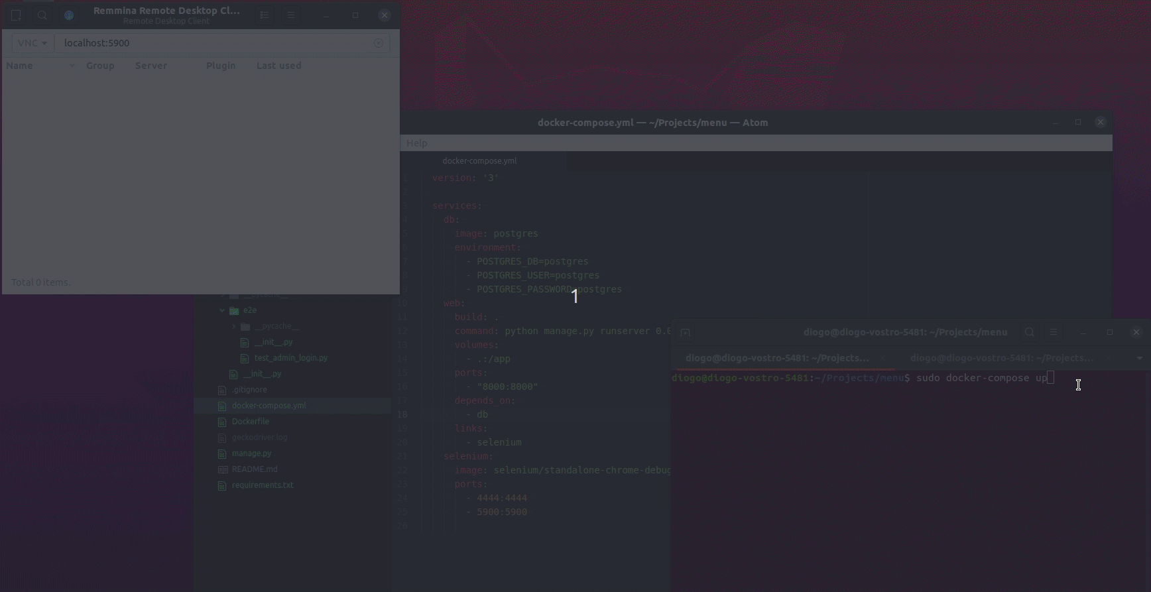Open the terminal hamburger menu
This screenshot has height=592, width=1151.
click(1054, 332)
